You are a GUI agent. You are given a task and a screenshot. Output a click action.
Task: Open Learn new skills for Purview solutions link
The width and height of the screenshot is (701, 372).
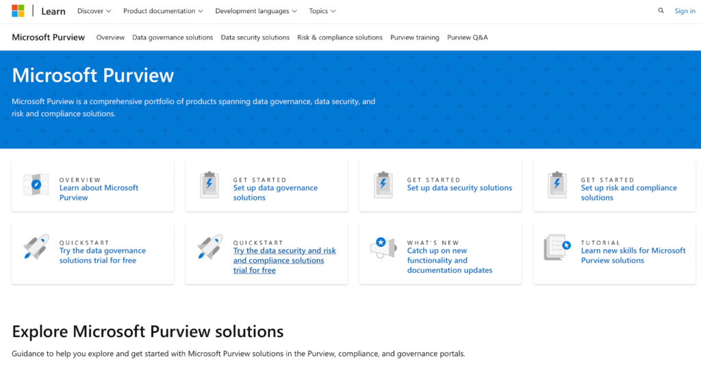[633, 256]
